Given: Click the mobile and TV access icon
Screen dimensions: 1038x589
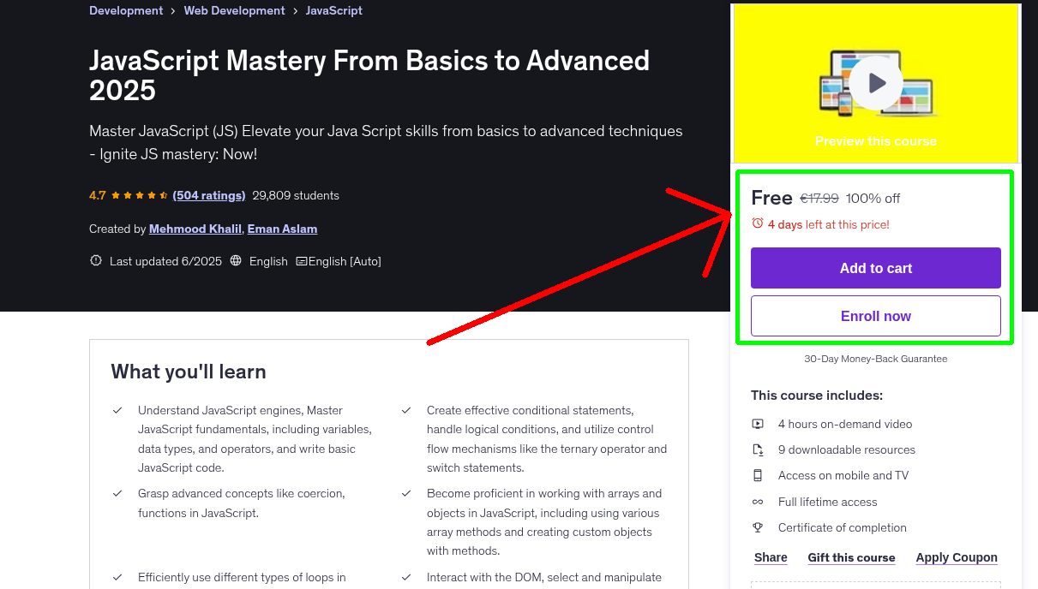Looking at the screenshot, I should coord(758,475).
